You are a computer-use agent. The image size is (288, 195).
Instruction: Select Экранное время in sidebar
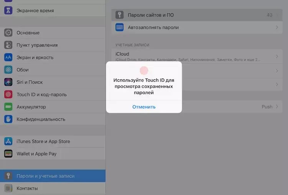click(x=53, y=10)
